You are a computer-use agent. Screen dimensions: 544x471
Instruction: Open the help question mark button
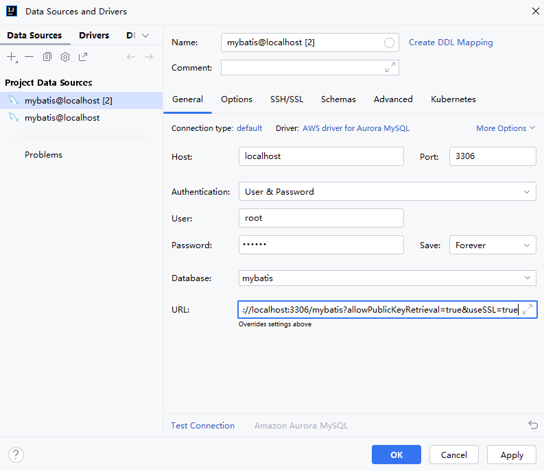click(x=16, y=455)
